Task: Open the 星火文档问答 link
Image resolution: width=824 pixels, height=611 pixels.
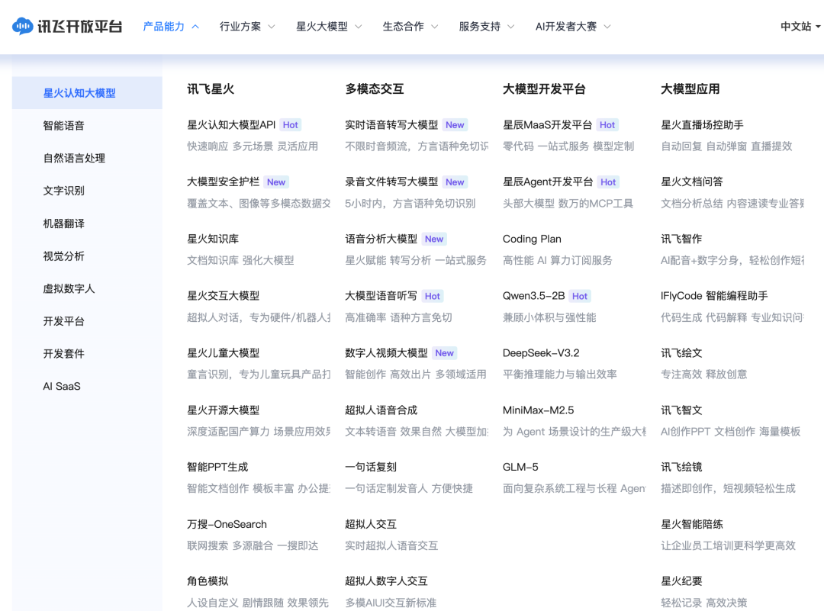Action: coord(691,182)
